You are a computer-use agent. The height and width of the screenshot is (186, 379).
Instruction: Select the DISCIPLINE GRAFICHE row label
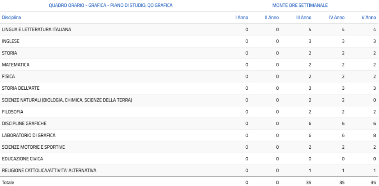click(24, 124)
